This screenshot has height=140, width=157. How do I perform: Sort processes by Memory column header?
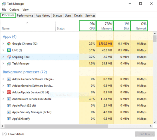(x=105, y=26)
